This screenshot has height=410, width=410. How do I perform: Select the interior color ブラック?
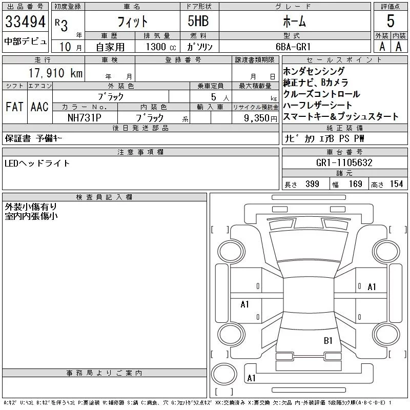[x=150, y=118]
